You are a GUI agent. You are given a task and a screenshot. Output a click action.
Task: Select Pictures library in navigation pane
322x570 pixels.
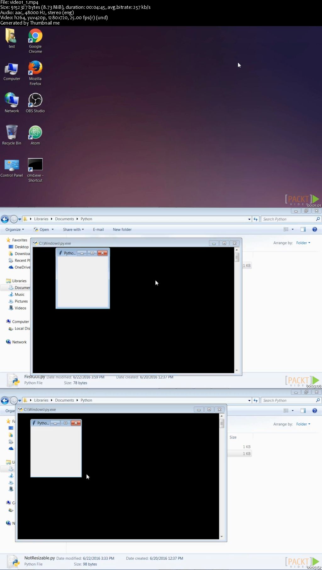18,302
